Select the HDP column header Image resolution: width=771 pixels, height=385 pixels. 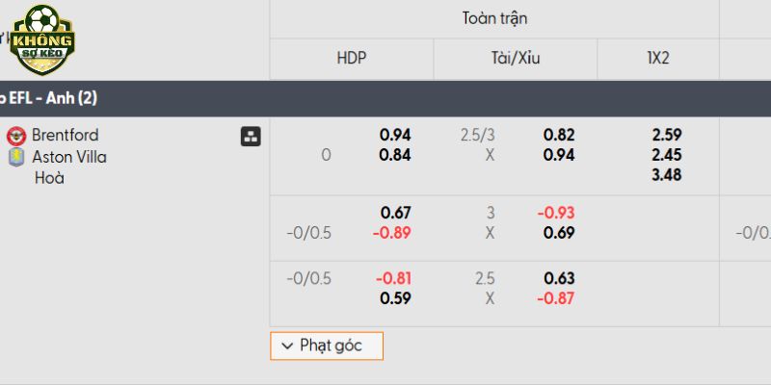tap(352, 59)
